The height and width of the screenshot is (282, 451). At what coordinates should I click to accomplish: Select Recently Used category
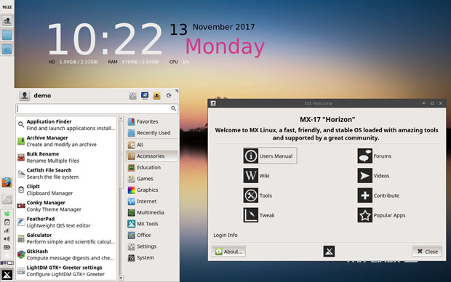coord(152,133)
